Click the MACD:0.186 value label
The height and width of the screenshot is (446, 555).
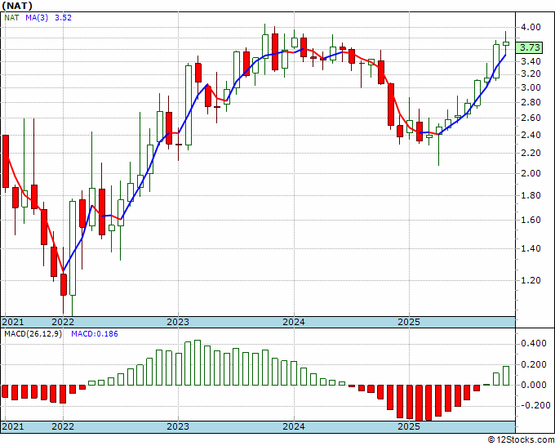pyautogui.click(x=95, y=334)
